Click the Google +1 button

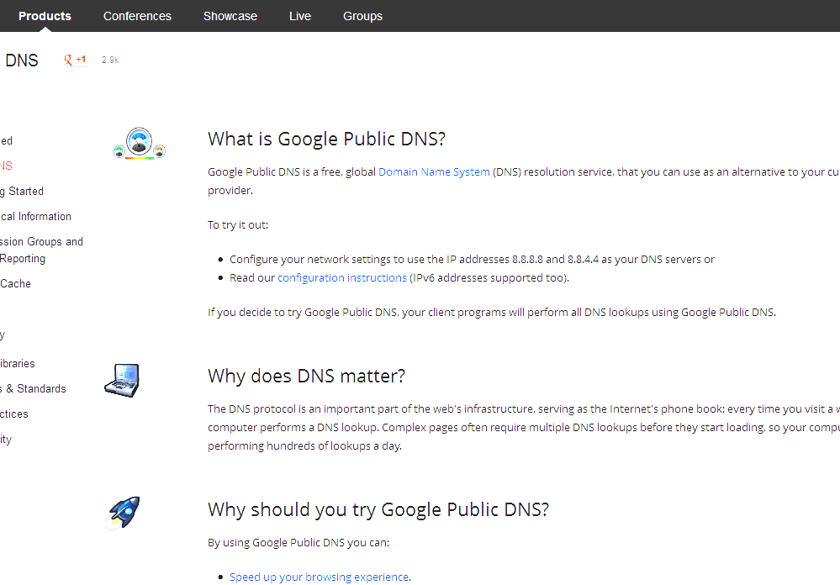[76, 60]
